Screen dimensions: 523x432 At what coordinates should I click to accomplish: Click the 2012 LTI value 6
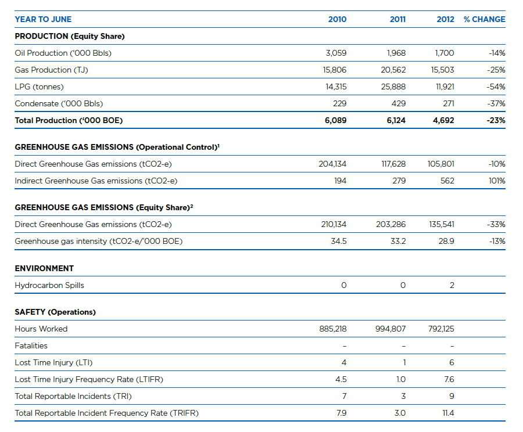[452, 363]
